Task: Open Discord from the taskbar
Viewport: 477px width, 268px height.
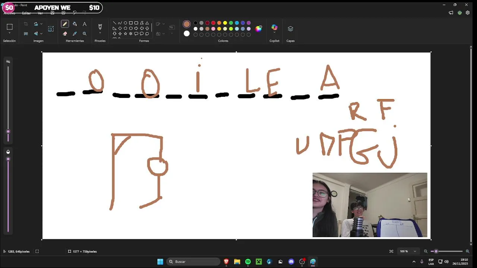Action: coord(291,262)
